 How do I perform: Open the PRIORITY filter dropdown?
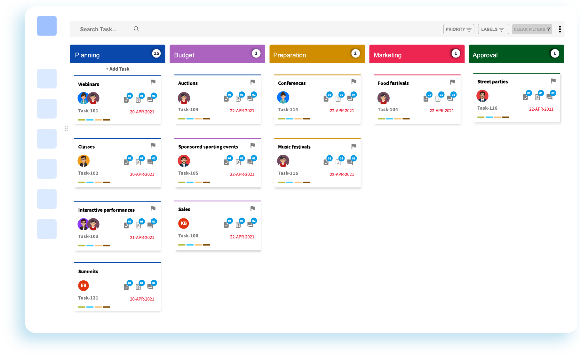coord(458,29)
